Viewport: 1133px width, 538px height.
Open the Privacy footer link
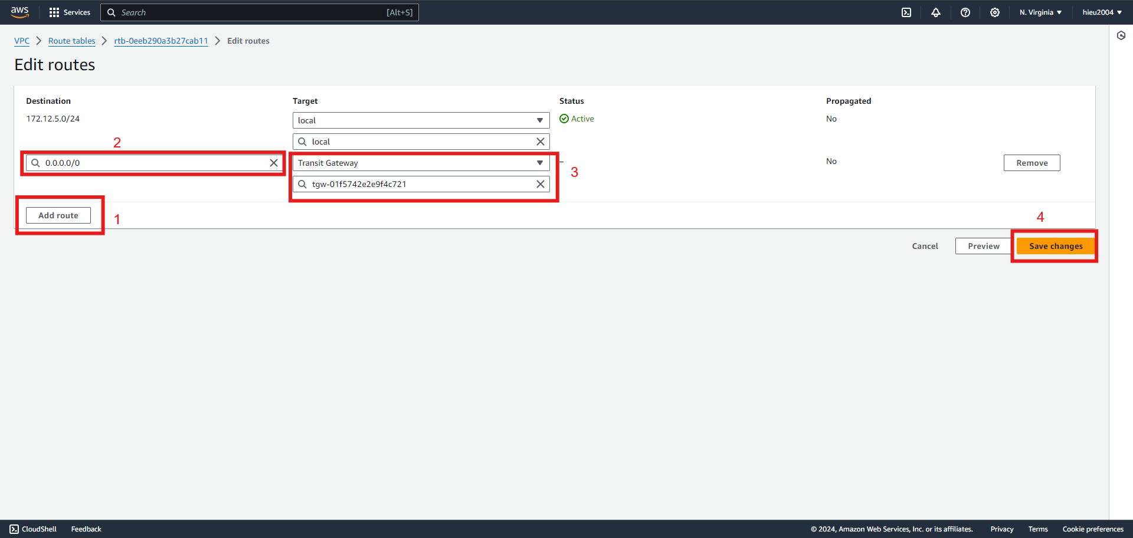pos(1002,529)
